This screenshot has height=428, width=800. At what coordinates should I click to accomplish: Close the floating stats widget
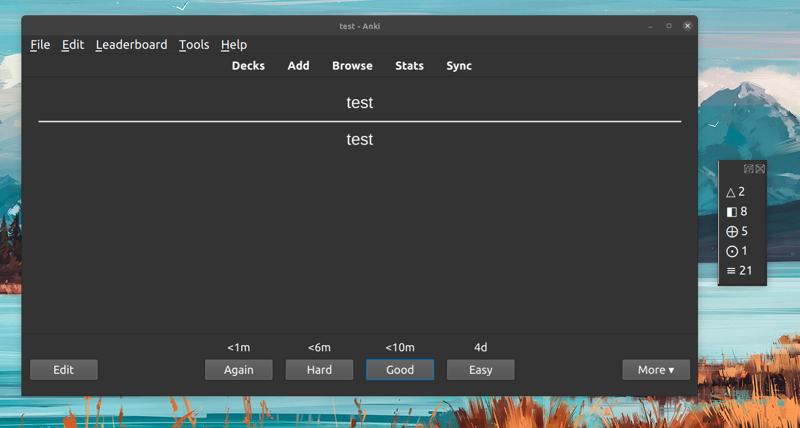click(760, 169)
